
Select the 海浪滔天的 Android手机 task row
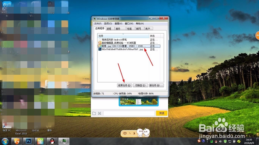click(129, 40)
